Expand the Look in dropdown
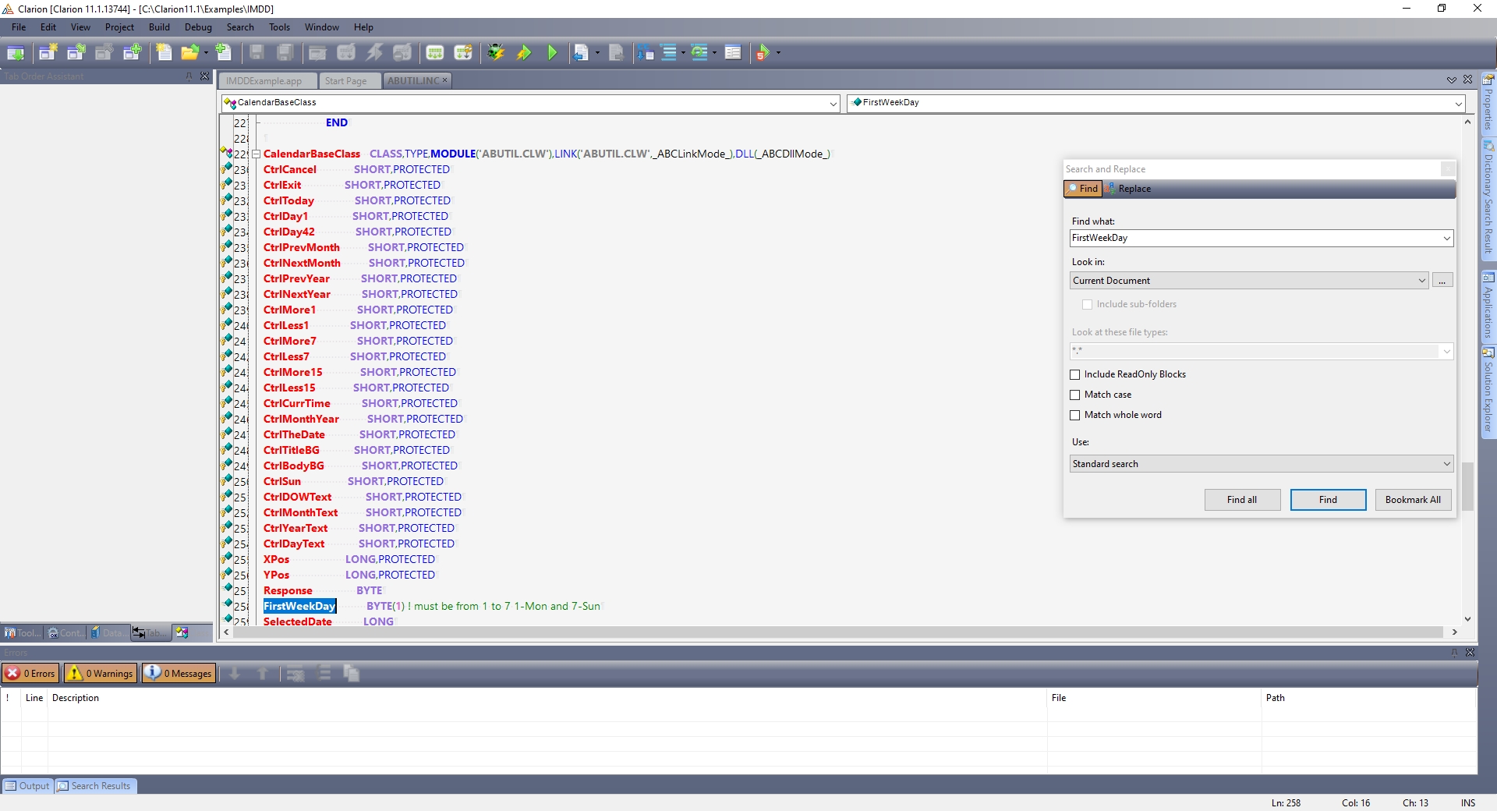 point(1421,281)
